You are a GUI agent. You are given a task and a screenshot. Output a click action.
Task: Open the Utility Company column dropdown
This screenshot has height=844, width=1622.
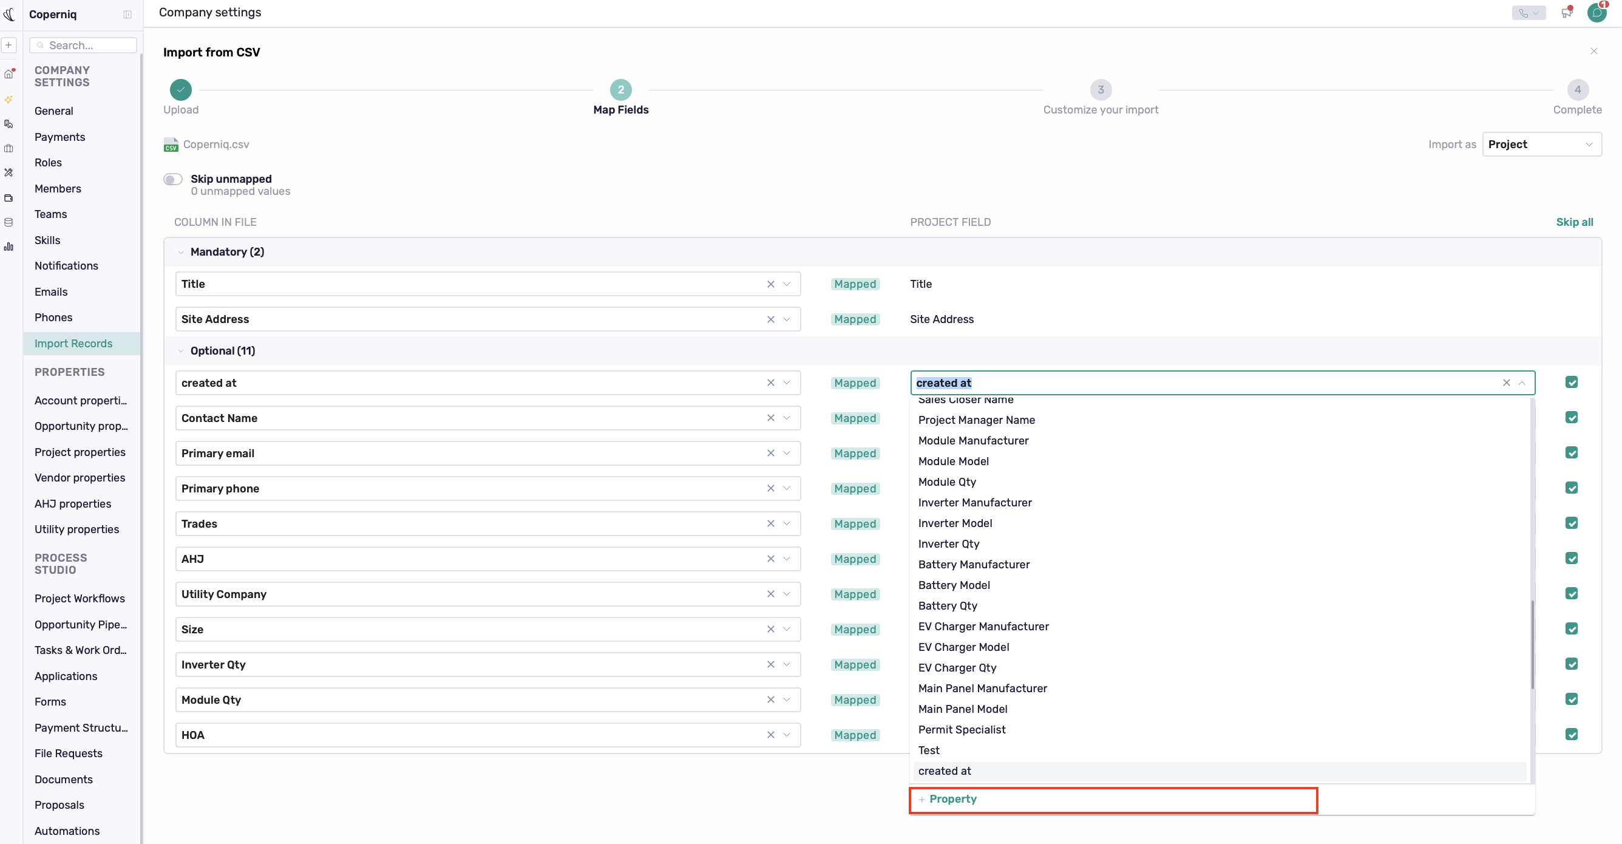click(x=787, y=594)
